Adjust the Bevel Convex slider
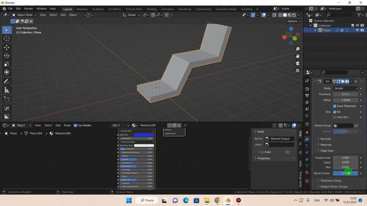Viewport: 367px width, 206px height. tap(345, 173)
